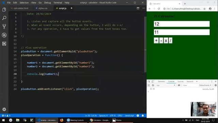Click the Ln 20, Col 26 position indicator
The image size is (218, 123).
(x=91, y=115)
